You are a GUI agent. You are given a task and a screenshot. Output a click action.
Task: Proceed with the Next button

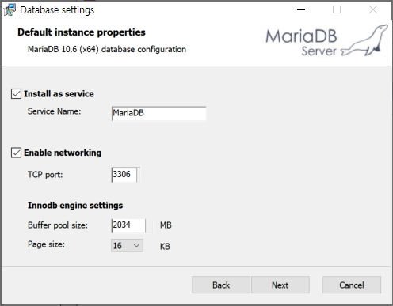pyautogui.click(x=280, y=285)
